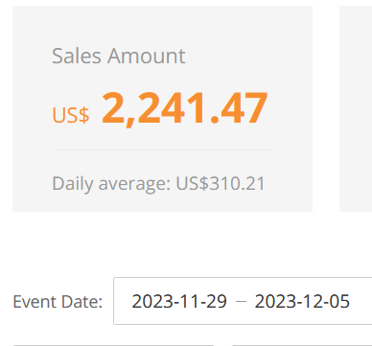This screenshot has width=372, height=346.
Task: Click the Daily average US$310.21 text
Action: pos(158,183)
